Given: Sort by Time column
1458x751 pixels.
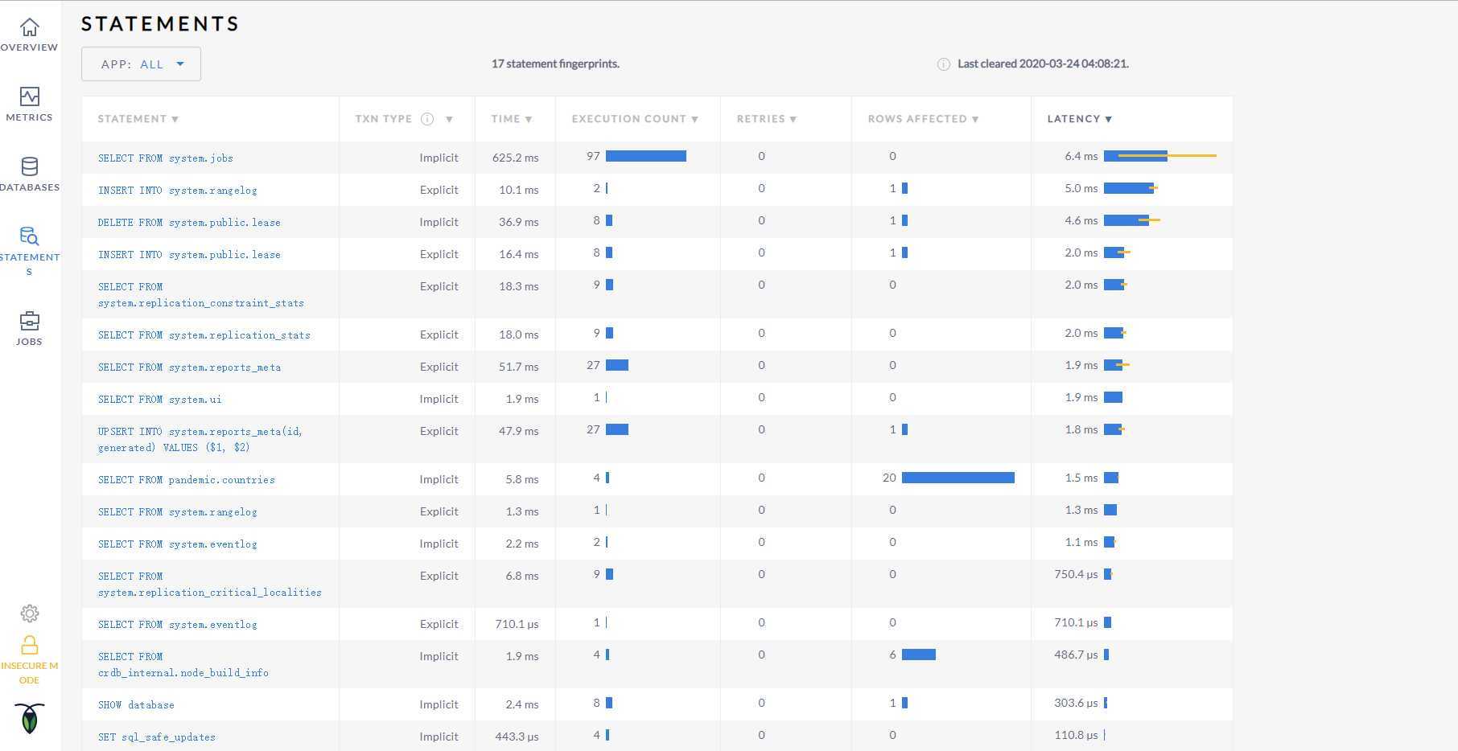Looking at the screenshot, I should tap(512, 119).
